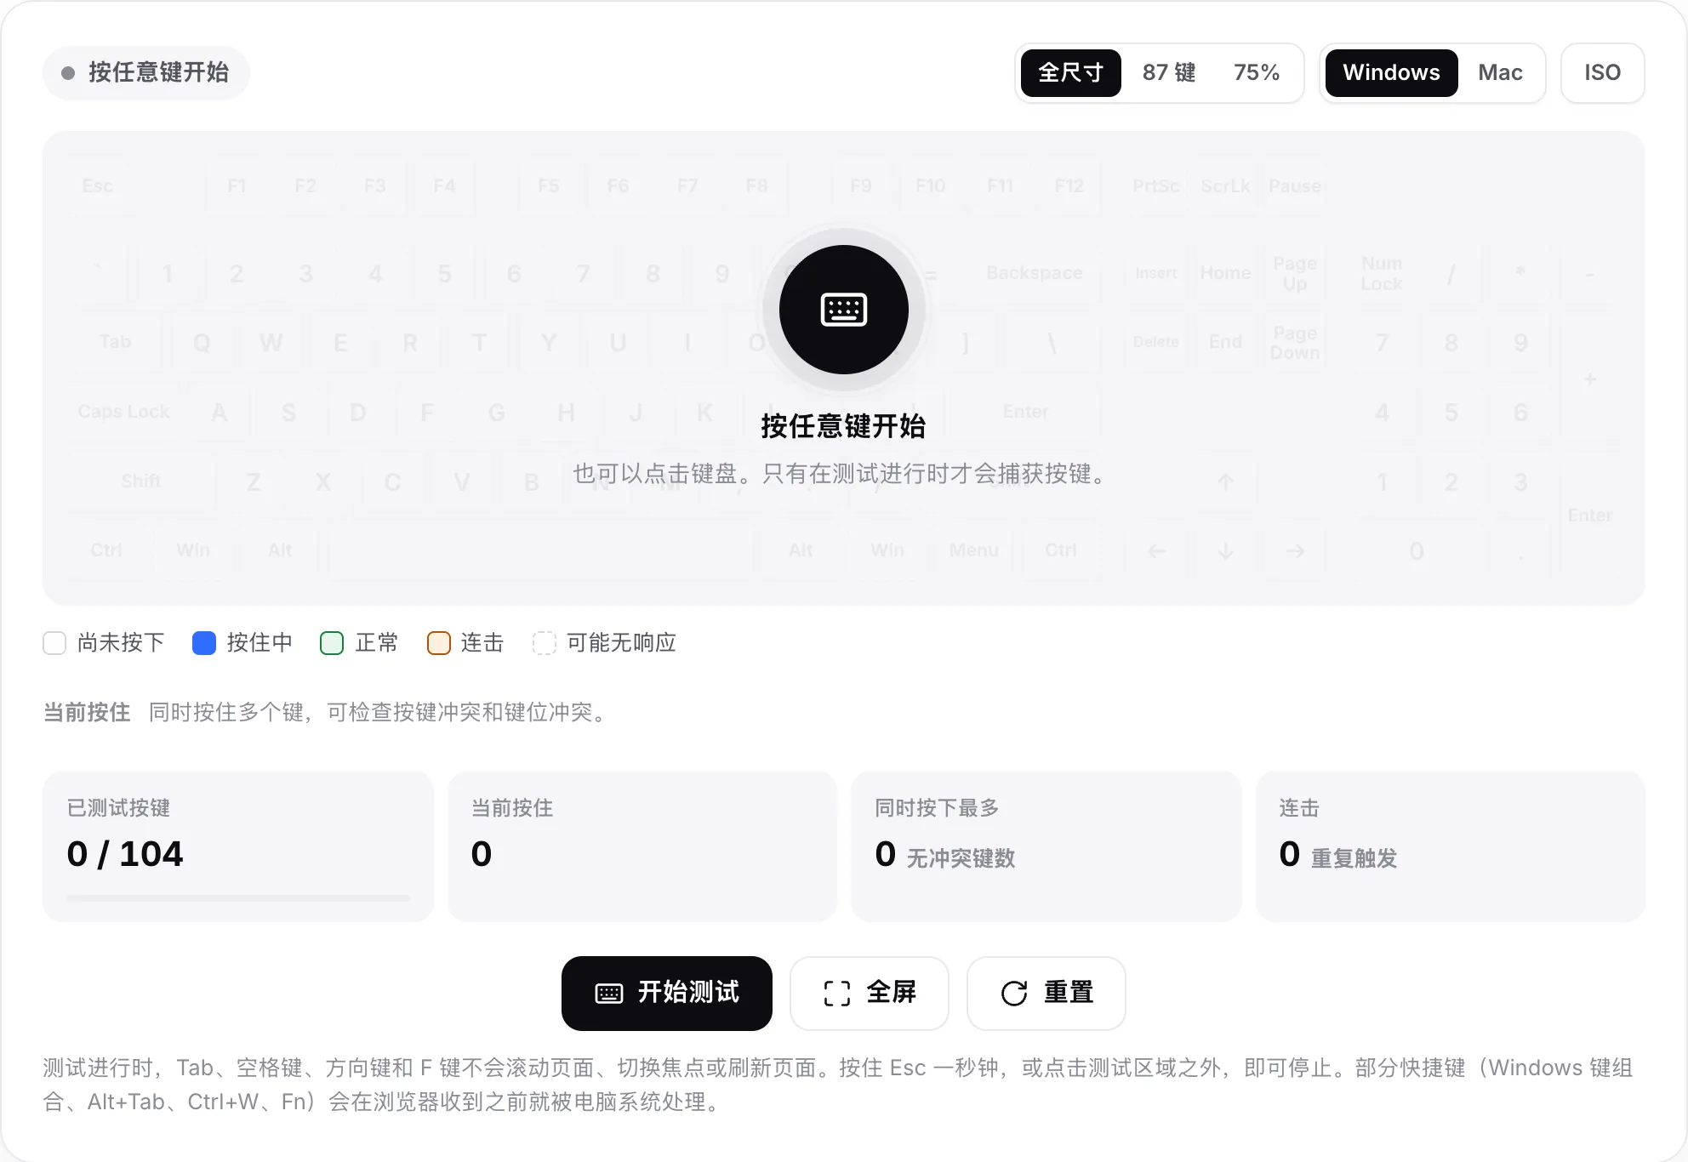Click the 已测试按键 progress bar
Image resolution: width=1688 pixels, height=1162 pixels.
(x=238, y=897)
